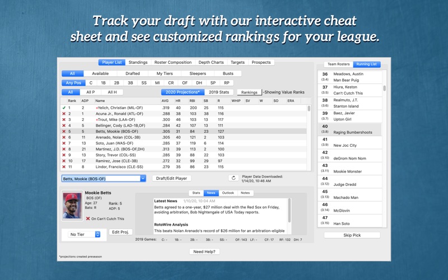This screenshot has height=280, width=448.
Task: Click red X beside Martinez, J.D.
Action: pos(64,149)
